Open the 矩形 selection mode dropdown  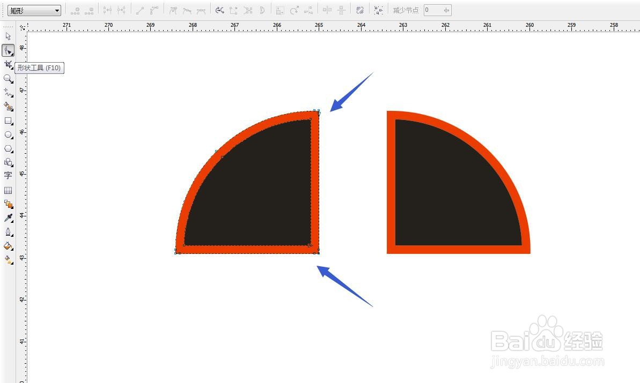point(34,11)
